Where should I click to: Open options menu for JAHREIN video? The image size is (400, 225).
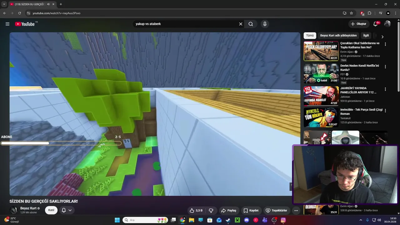point(385,89)
